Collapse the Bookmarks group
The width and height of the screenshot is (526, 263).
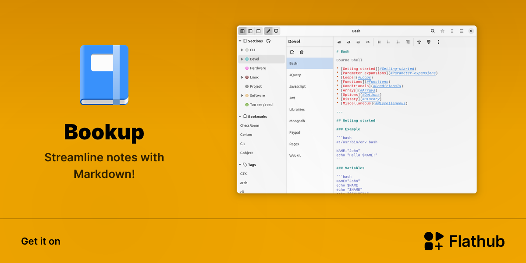(x=240, y=117)
